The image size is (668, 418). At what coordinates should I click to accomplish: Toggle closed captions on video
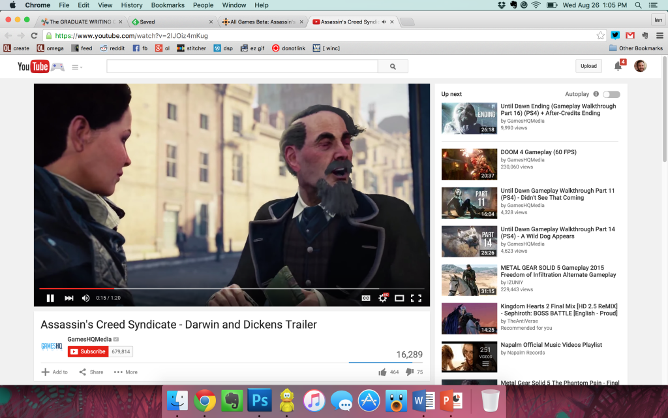tap(365, 298)
